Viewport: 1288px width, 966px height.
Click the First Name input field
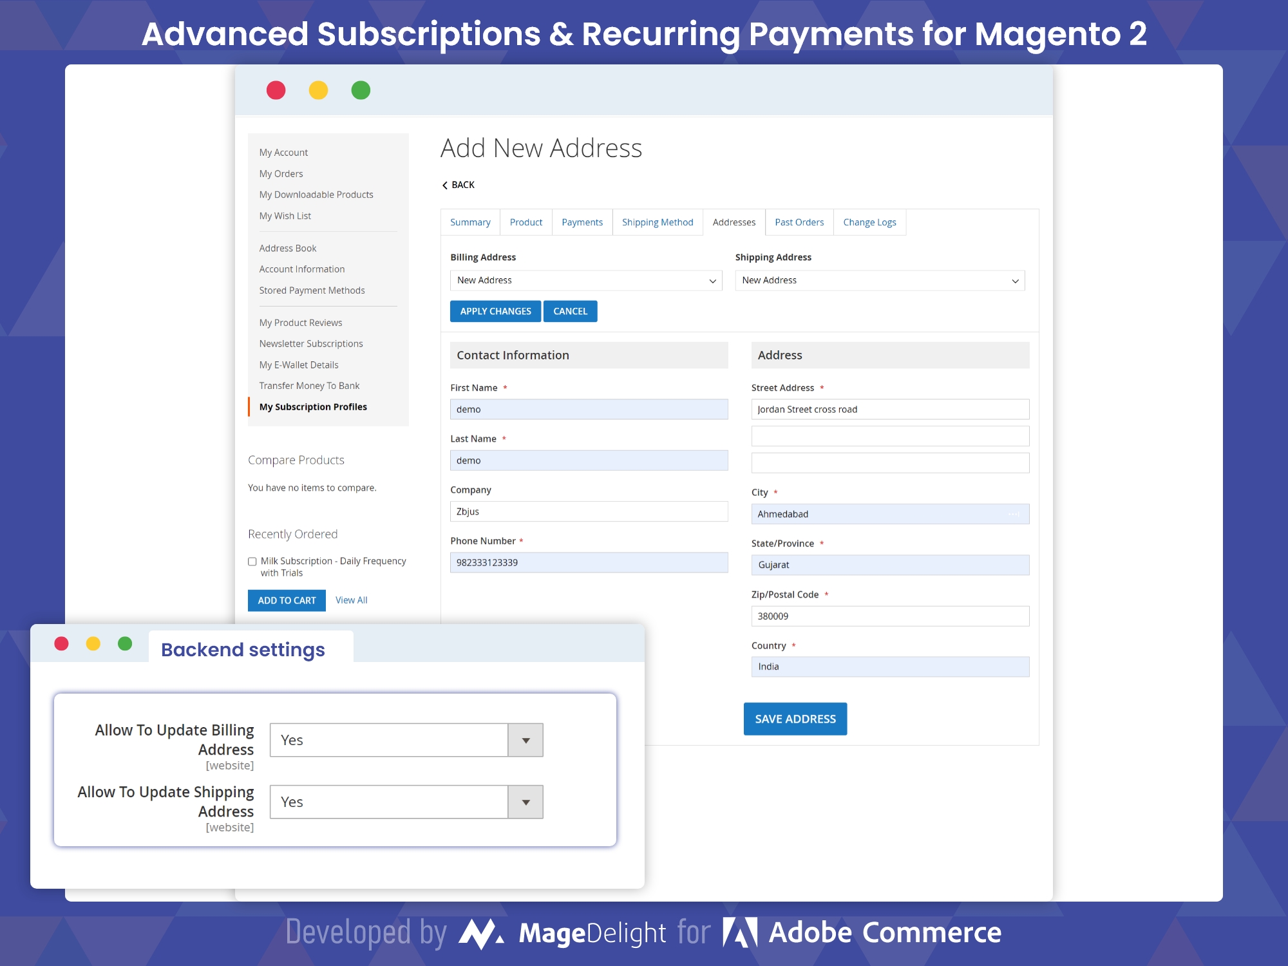pyautogui.click(x=591, y=409)
